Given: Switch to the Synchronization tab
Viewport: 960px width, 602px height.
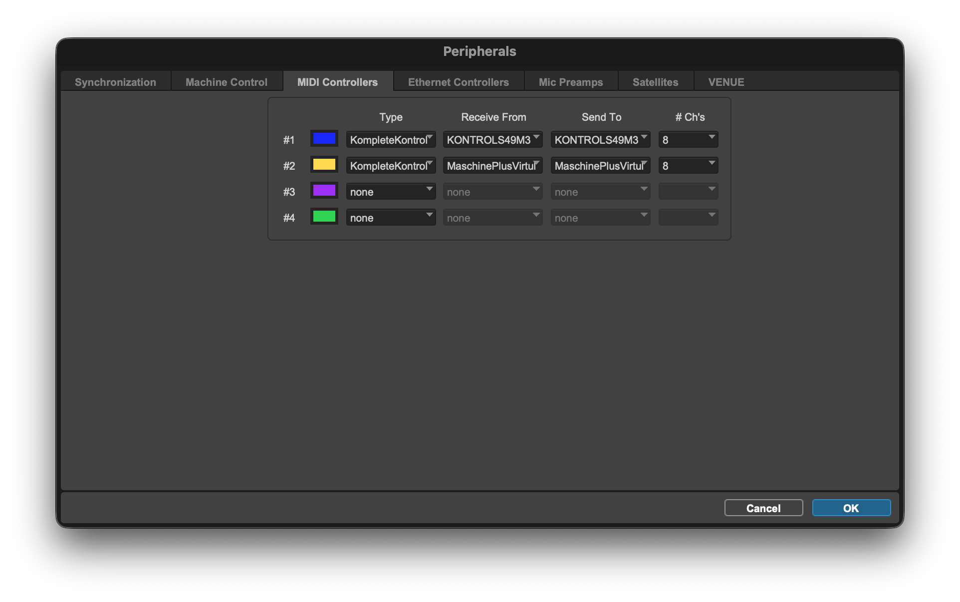Looking at the screenshot, I should pos(115,82).
